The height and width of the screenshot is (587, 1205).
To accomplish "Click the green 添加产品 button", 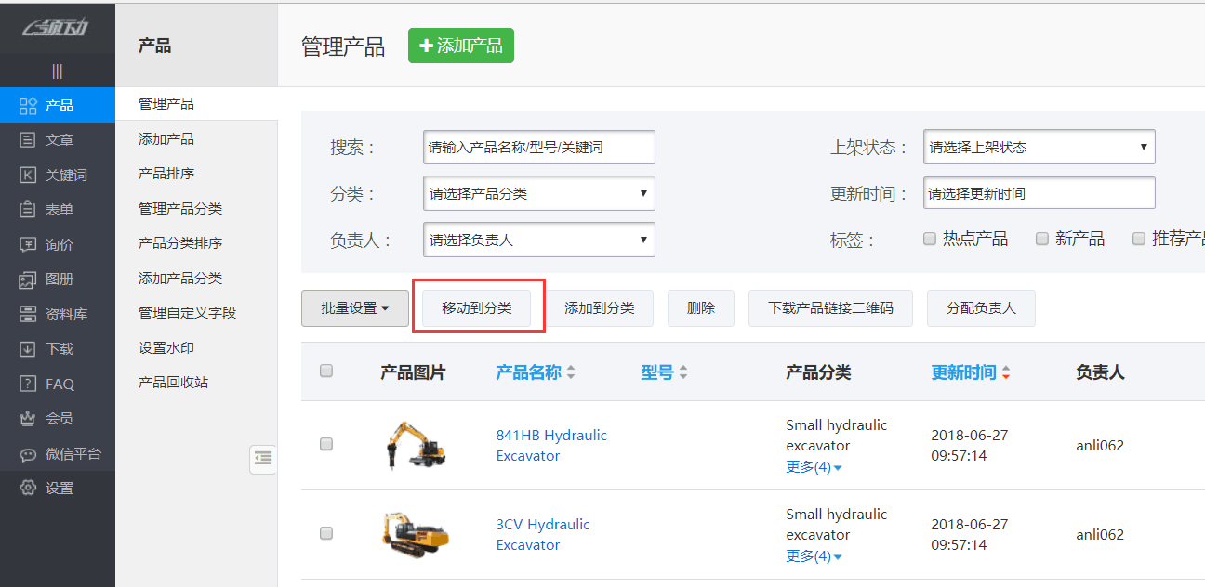I will (x=461, y=46).
